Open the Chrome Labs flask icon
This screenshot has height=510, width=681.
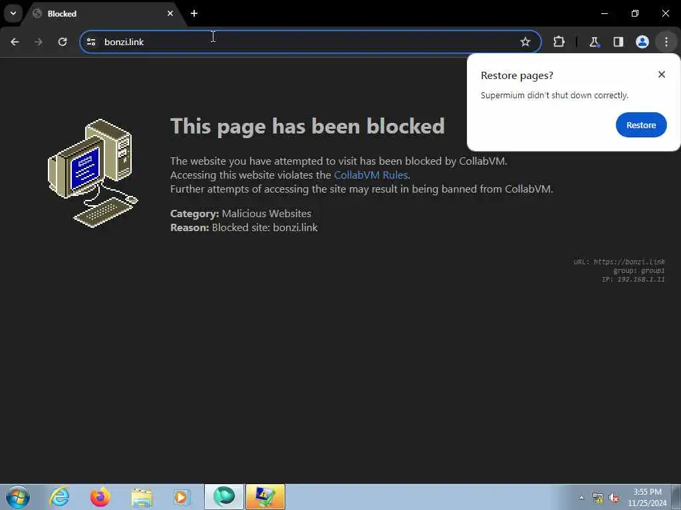[x=594, y=42]
